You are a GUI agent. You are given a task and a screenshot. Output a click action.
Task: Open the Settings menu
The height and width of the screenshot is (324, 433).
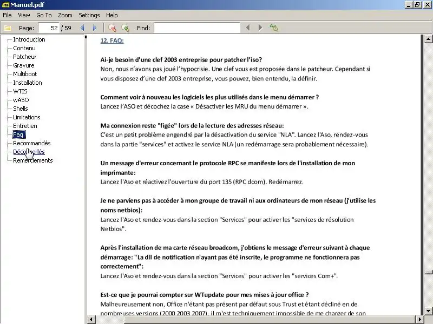tap(89, 15)
